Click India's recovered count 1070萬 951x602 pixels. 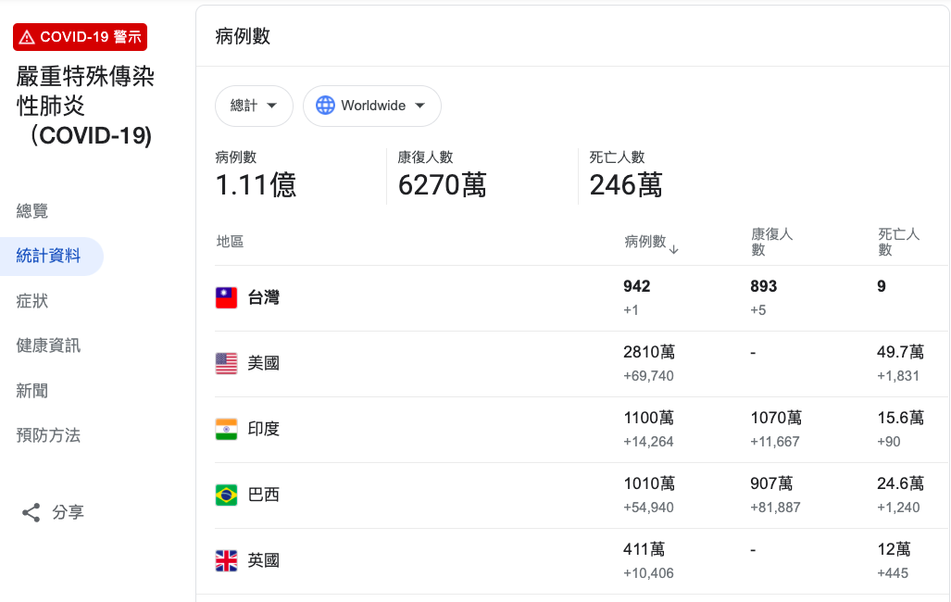776,418
